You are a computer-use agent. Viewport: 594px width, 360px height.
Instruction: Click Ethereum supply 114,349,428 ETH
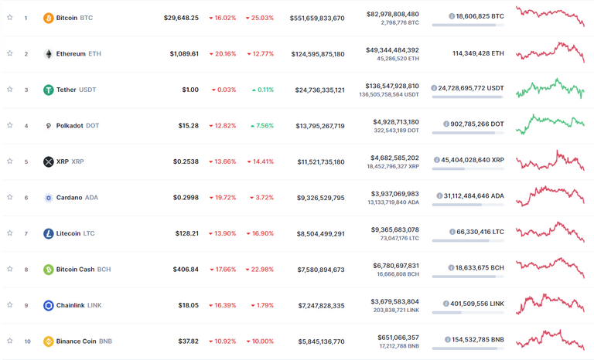[478, 53]
